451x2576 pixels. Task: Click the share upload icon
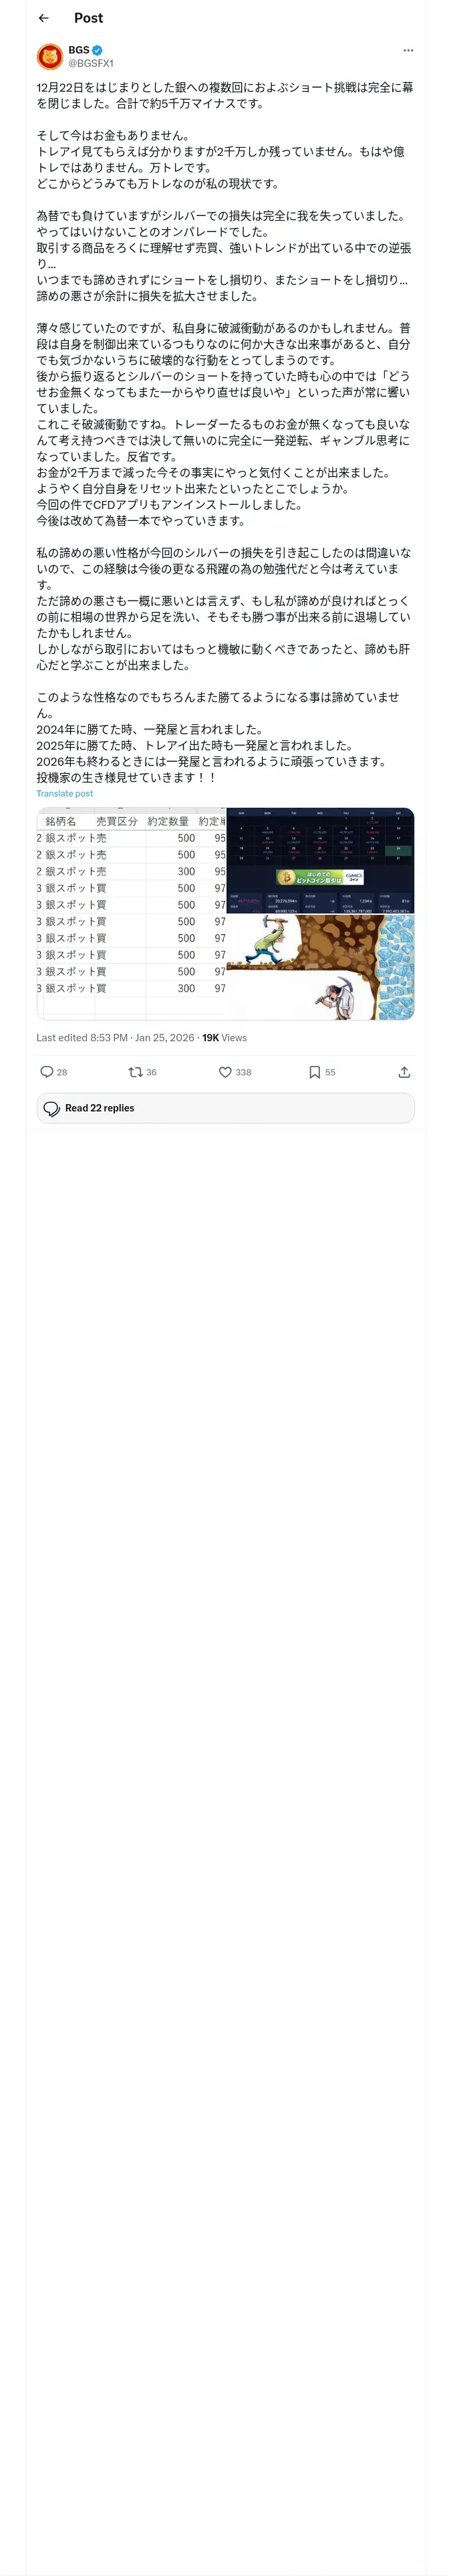pyautogui.click(x=404, y=1072)
